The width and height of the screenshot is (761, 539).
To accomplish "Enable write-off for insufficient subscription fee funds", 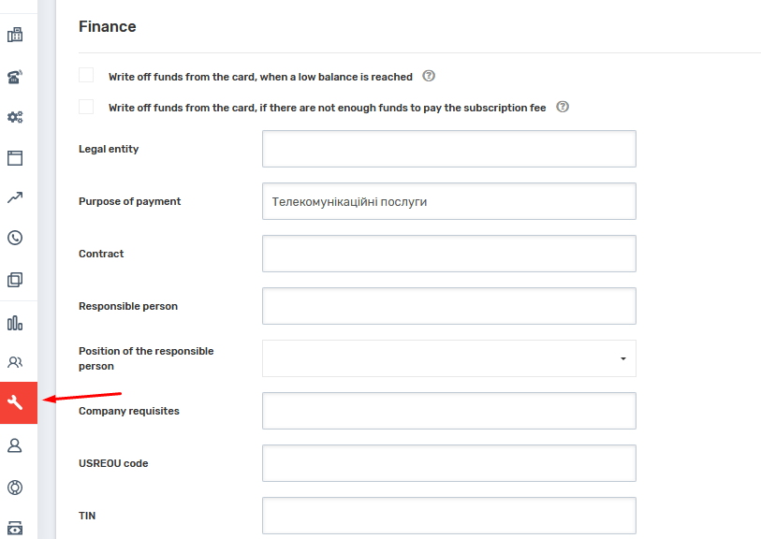I will (x=86, y=107).
